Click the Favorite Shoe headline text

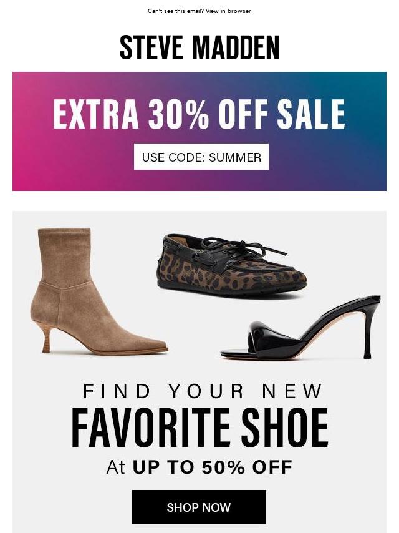click(x=199, y=428)
